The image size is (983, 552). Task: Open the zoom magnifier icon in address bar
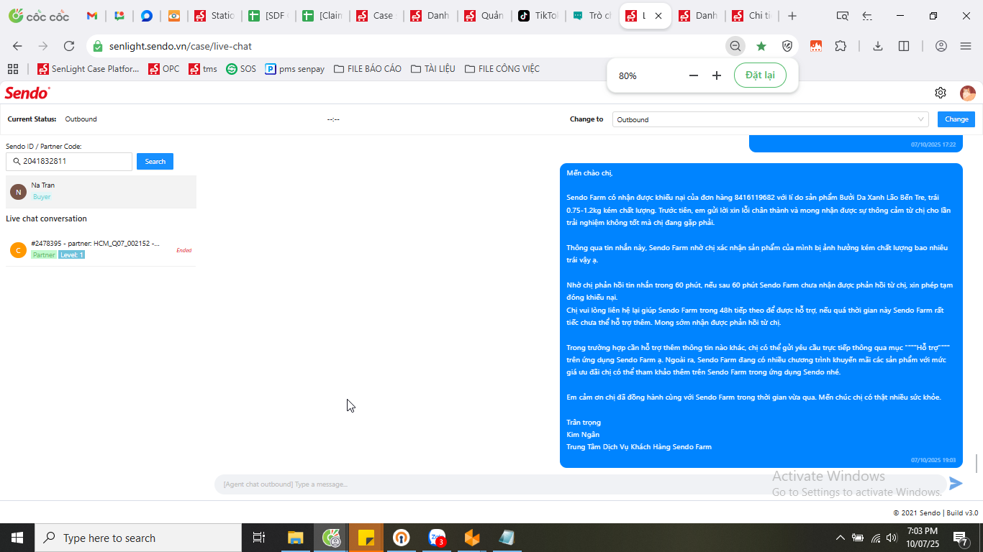(x=735, y=46)
